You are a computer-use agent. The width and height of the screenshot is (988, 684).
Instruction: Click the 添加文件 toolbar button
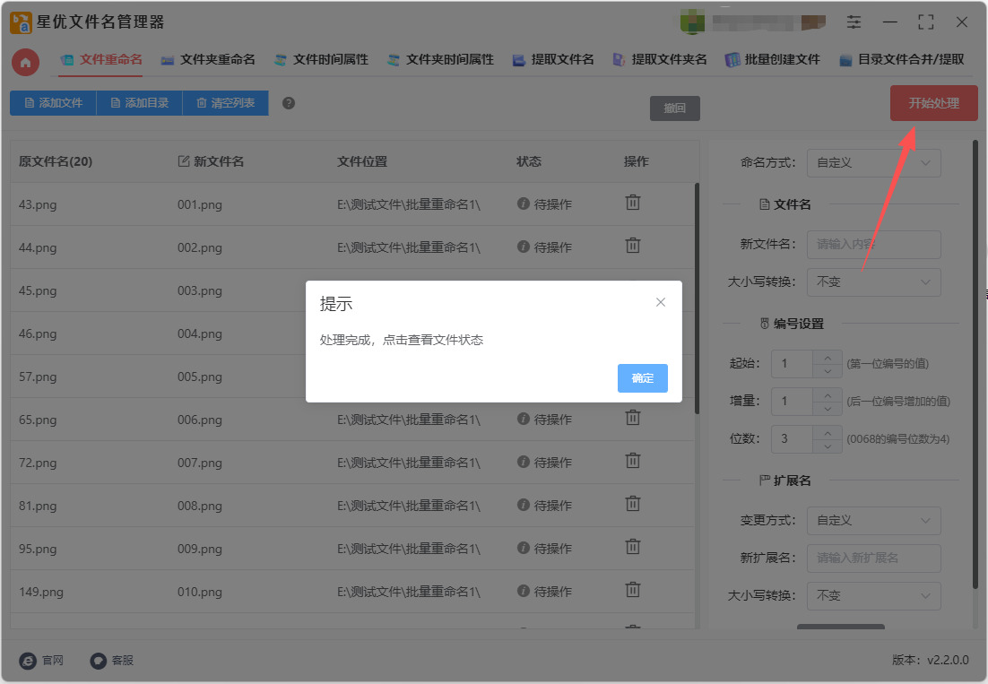[x=53, y=103]
